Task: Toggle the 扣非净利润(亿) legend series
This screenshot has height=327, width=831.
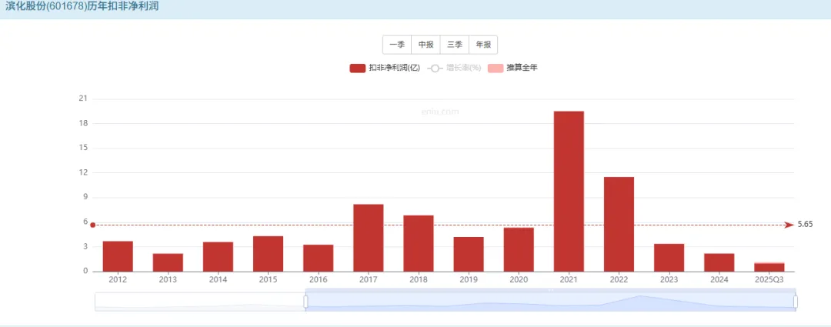Action: (385, 68)
